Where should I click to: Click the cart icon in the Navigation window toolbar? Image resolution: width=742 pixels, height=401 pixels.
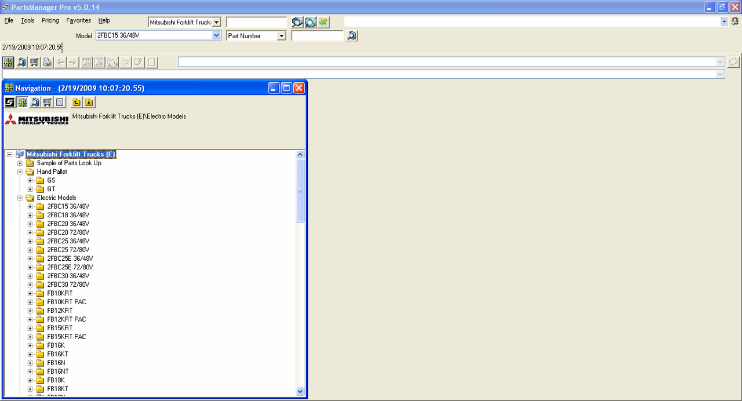[x=48, y=103]
